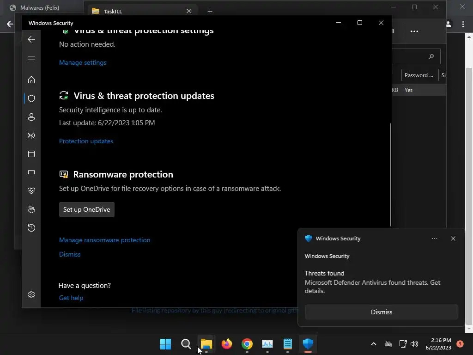Image resolution: width=473 pixels, height=355 pixels.
Task: Dismiss the Threats found notification
Action: click(381, 312)
